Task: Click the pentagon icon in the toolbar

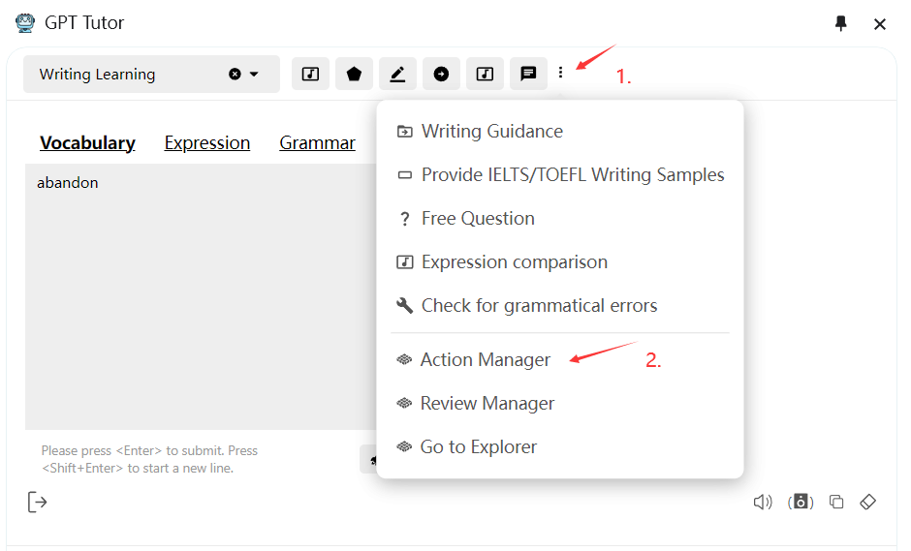Action: coord(355,74)
